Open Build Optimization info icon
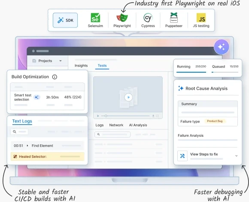Image resolution: width=249 pixels, height=202 pixels. 55,77
